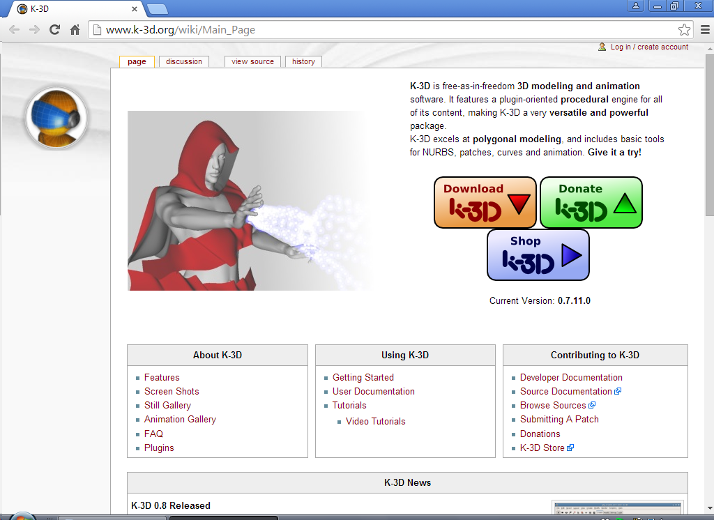Open the Animation Gallery link
The image size is (714, 520).
click(x=180, y=420)
